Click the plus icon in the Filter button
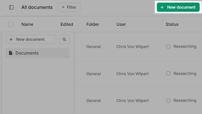 click(x=63, y=7)
